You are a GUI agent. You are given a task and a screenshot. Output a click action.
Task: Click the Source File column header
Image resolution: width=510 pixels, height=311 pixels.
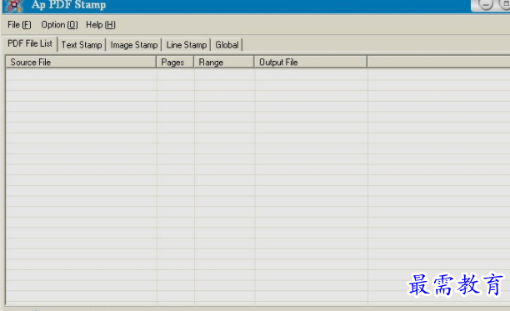click(81, 63)
